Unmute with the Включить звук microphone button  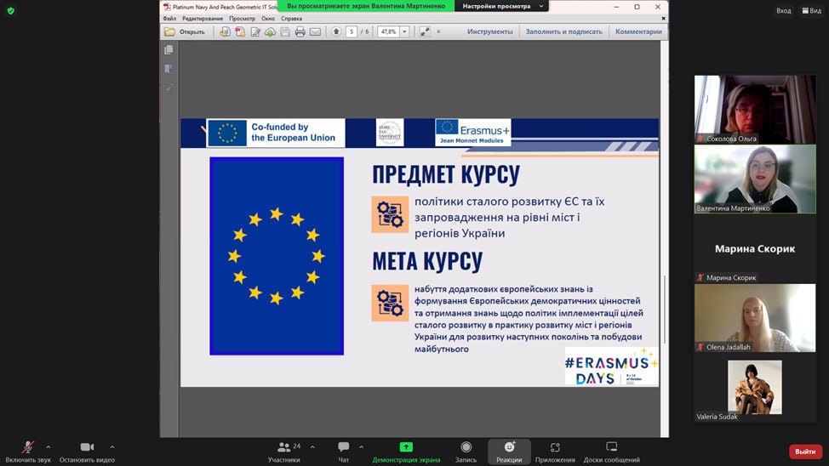coord(28,452)
